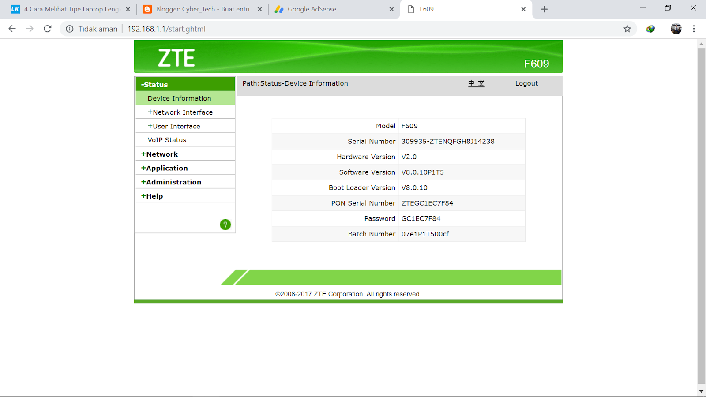Open a new browser tab
The image size is (706, 397).
(545, 9)
